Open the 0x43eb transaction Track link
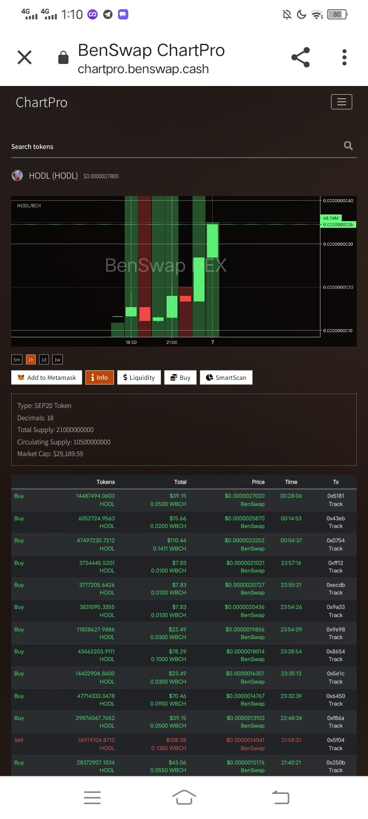Viewport: 368px width, 819px height. (x=336, y=526)
